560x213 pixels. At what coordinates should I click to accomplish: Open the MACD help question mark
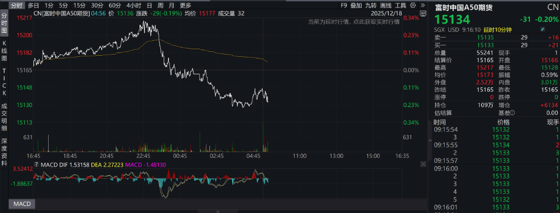point(36,164)
